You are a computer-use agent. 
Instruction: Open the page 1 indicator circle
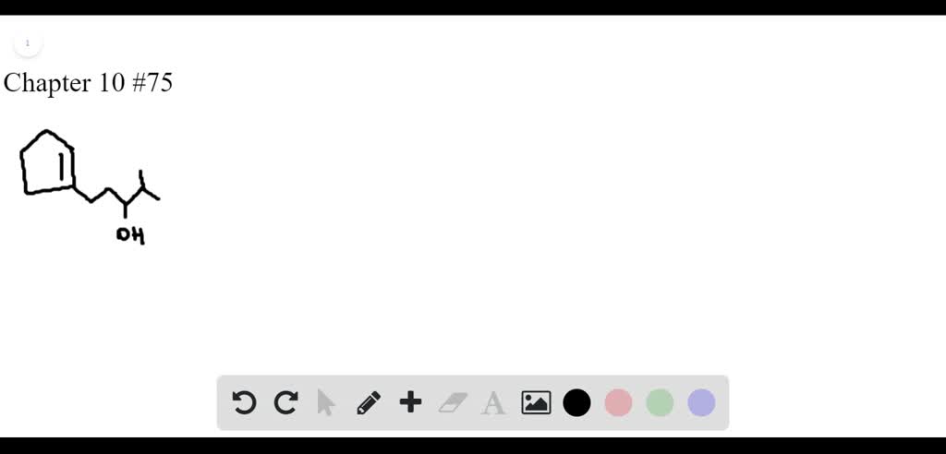coord(27,43)
